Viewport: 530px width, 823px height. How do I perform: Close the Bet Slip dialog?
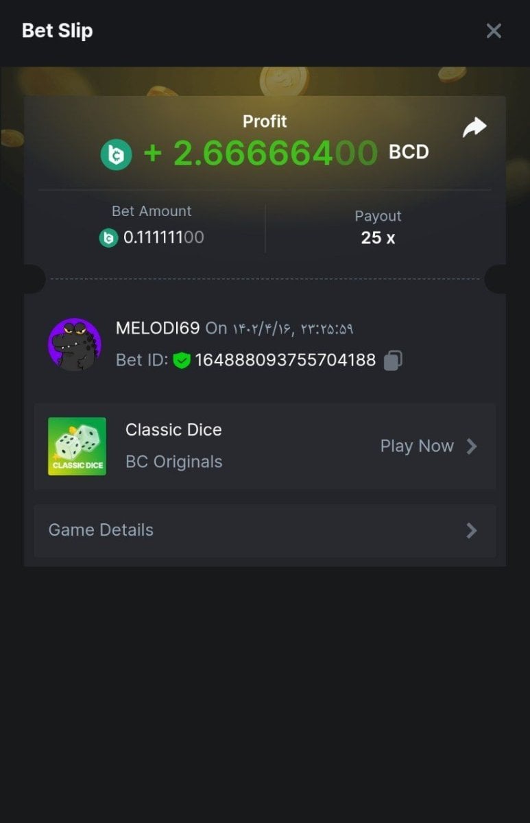coord(494,31)
